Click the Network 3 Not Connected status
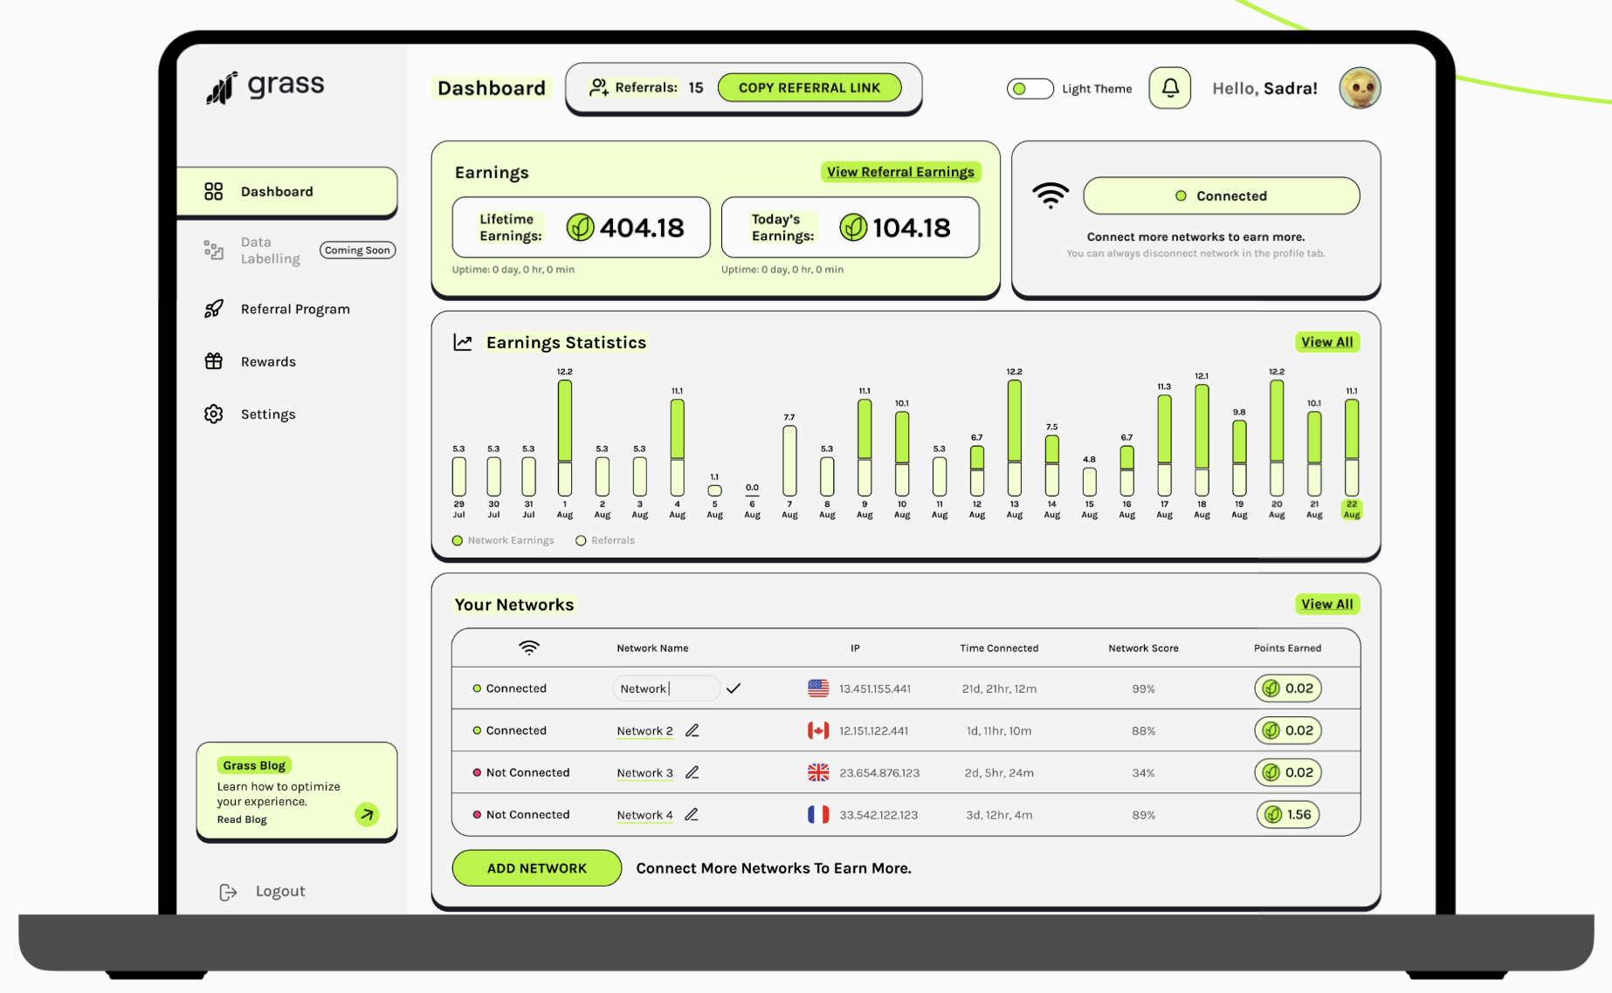 520,772
